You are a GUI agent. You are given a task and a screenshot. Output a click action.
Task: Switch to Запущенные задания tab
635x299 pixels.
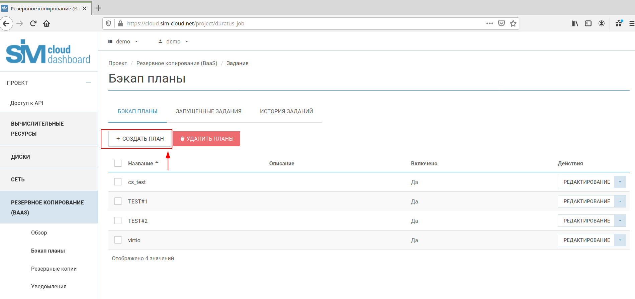(208, 111)
